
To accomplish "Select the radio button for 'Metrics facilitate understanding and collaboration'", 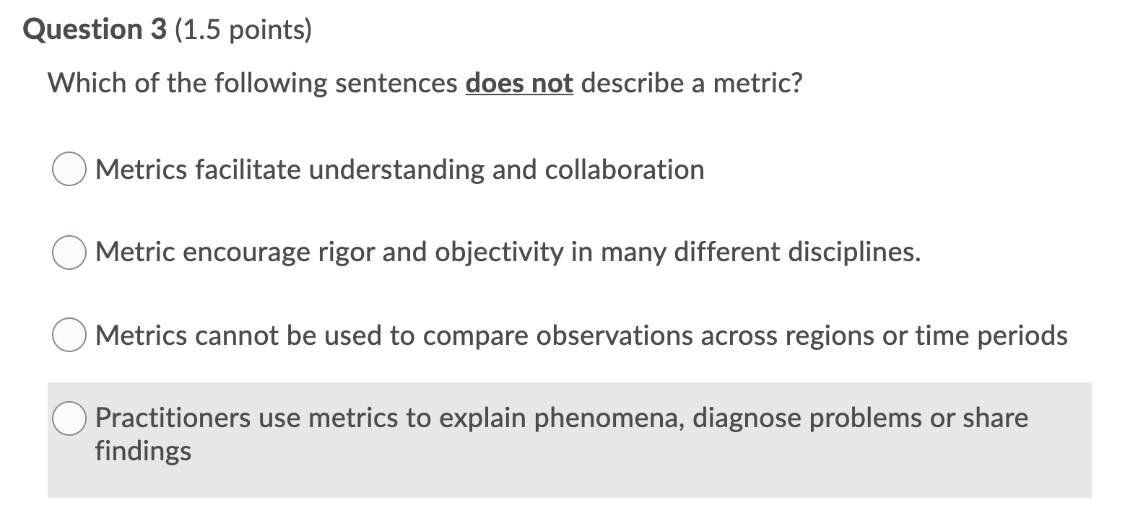I will (69, 170).
